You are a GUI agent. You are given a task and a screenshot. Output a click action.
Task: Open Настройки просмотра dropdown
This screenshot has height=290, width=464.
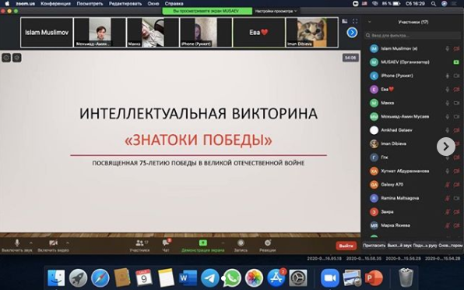[276, 11]
